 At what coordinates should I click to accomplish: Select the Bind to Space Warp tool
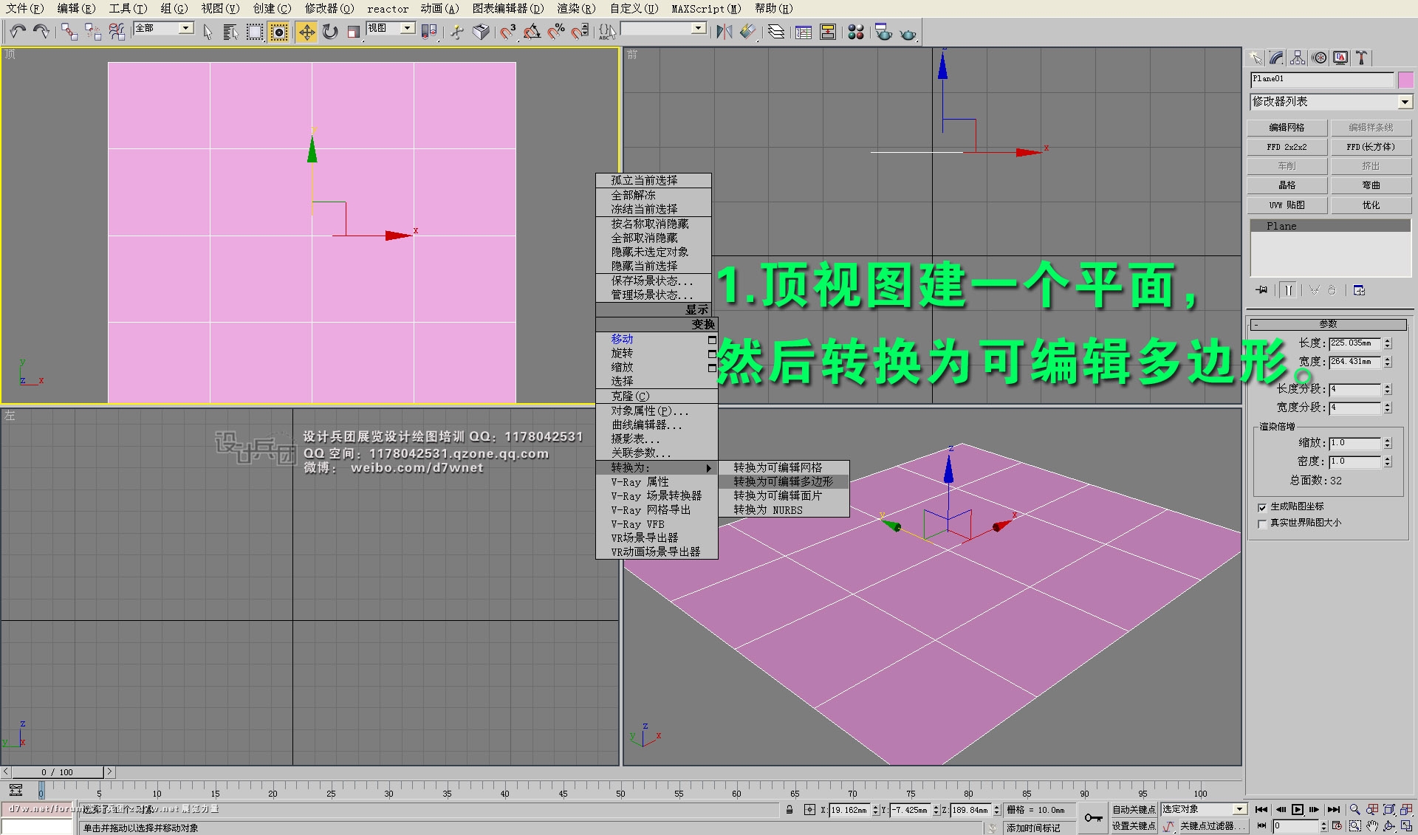[x=117, y=32]
